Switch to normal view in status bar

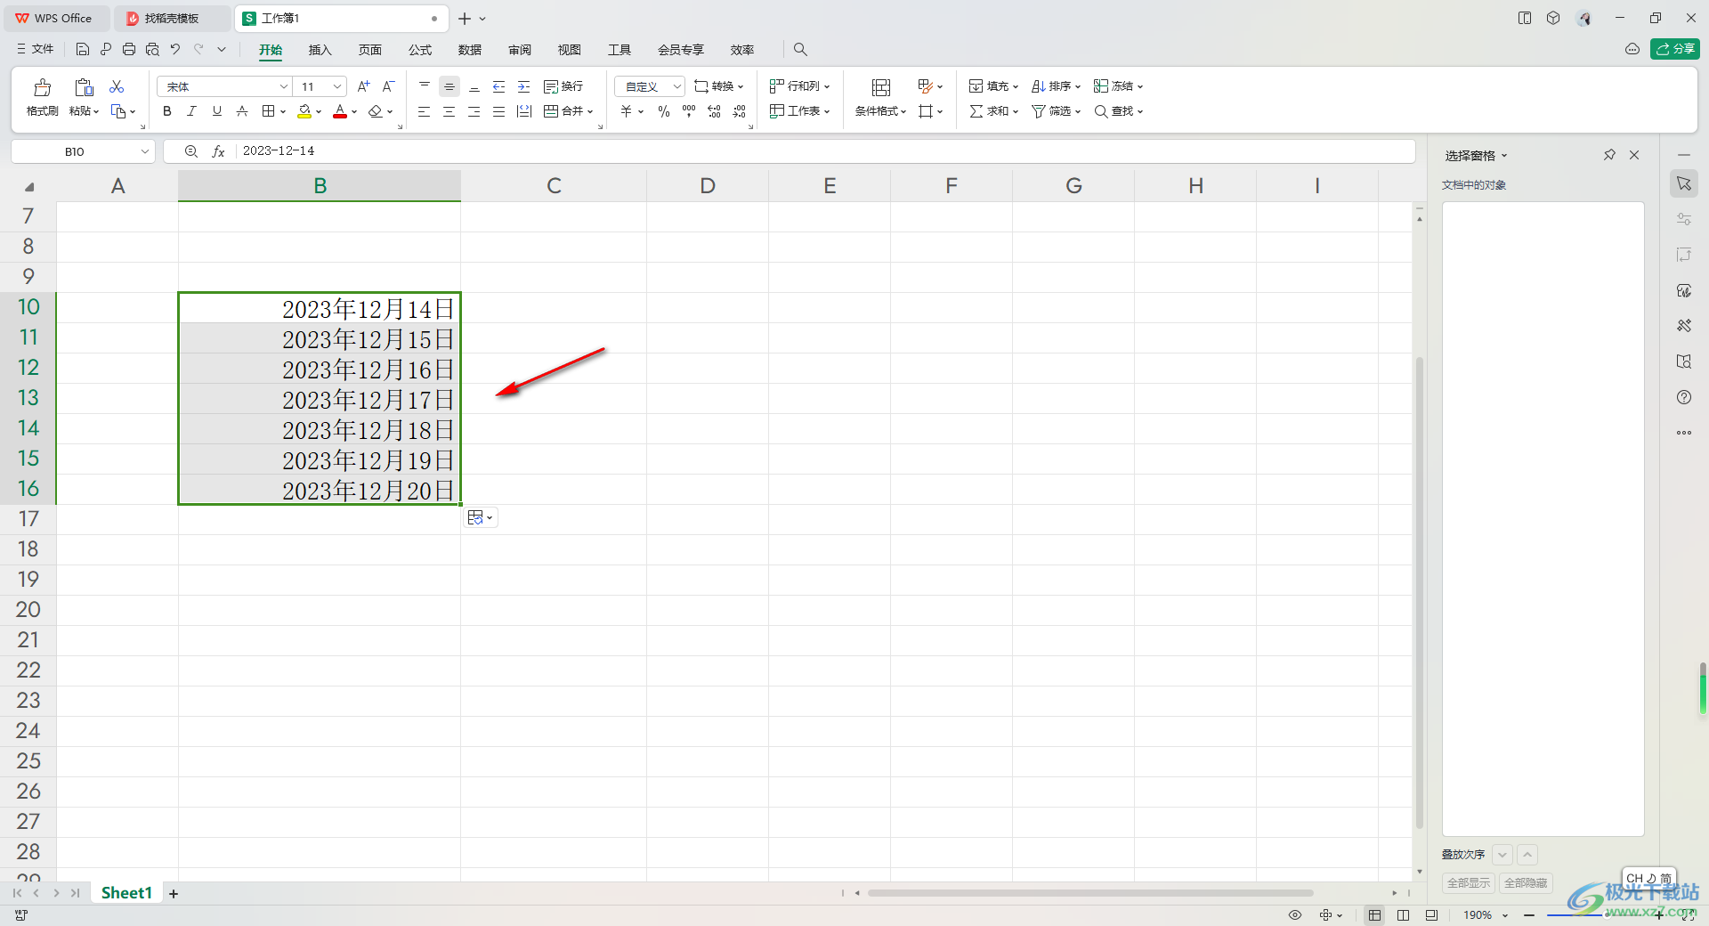1375,914
